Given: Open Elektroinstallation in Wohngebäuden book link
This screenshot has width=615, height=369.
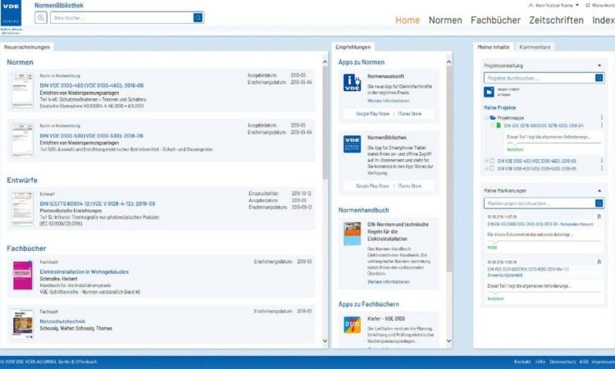Looking at the screenshot, I should tap(84, 271).
